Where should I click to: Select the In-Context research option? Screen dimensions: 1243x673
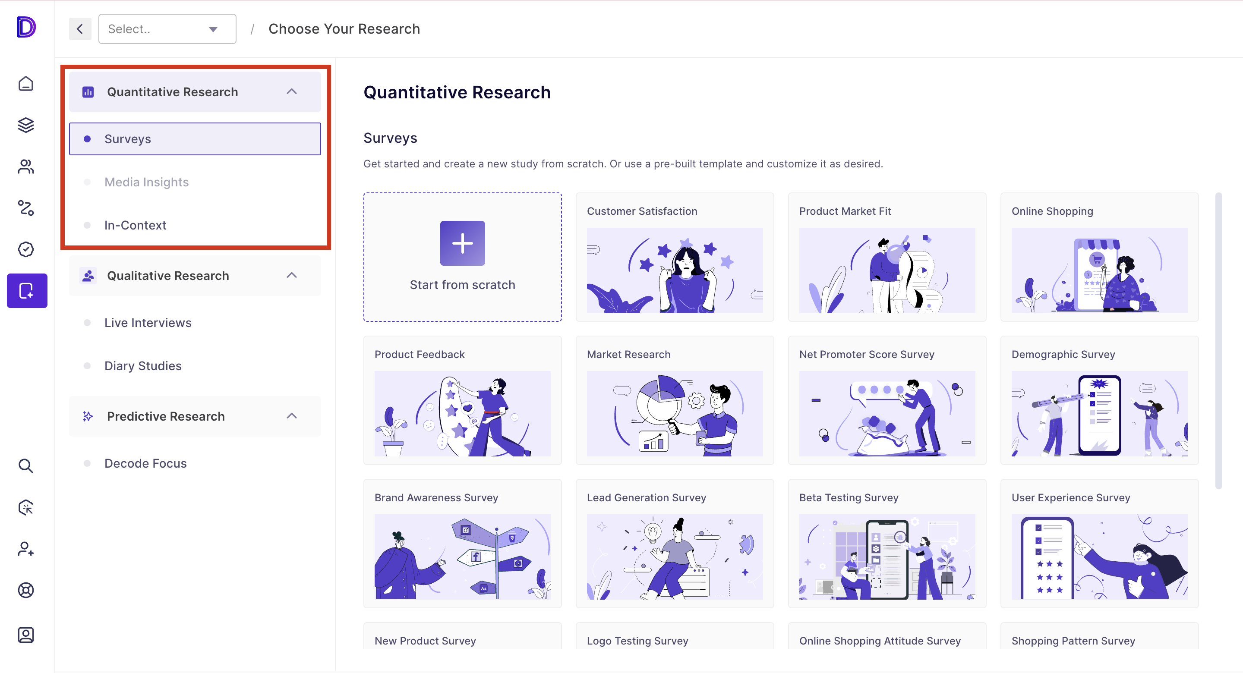135,225
